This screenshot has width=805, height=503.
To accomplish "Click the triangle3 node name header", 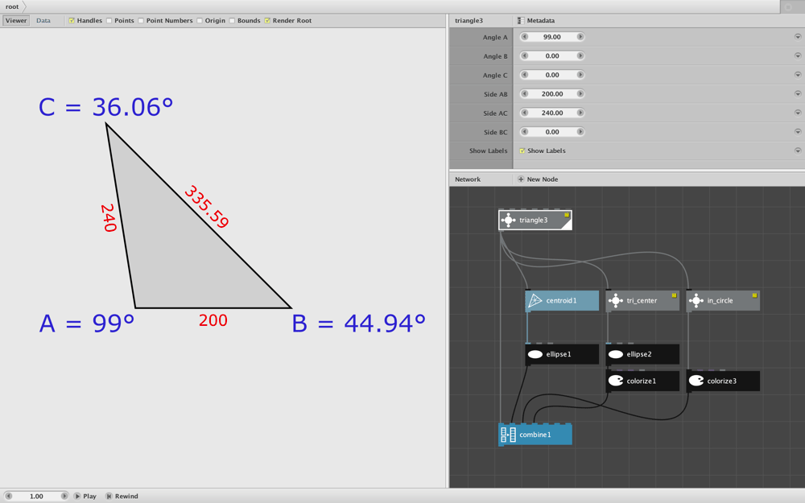I will pyautogui.click(x=469, y=21).
